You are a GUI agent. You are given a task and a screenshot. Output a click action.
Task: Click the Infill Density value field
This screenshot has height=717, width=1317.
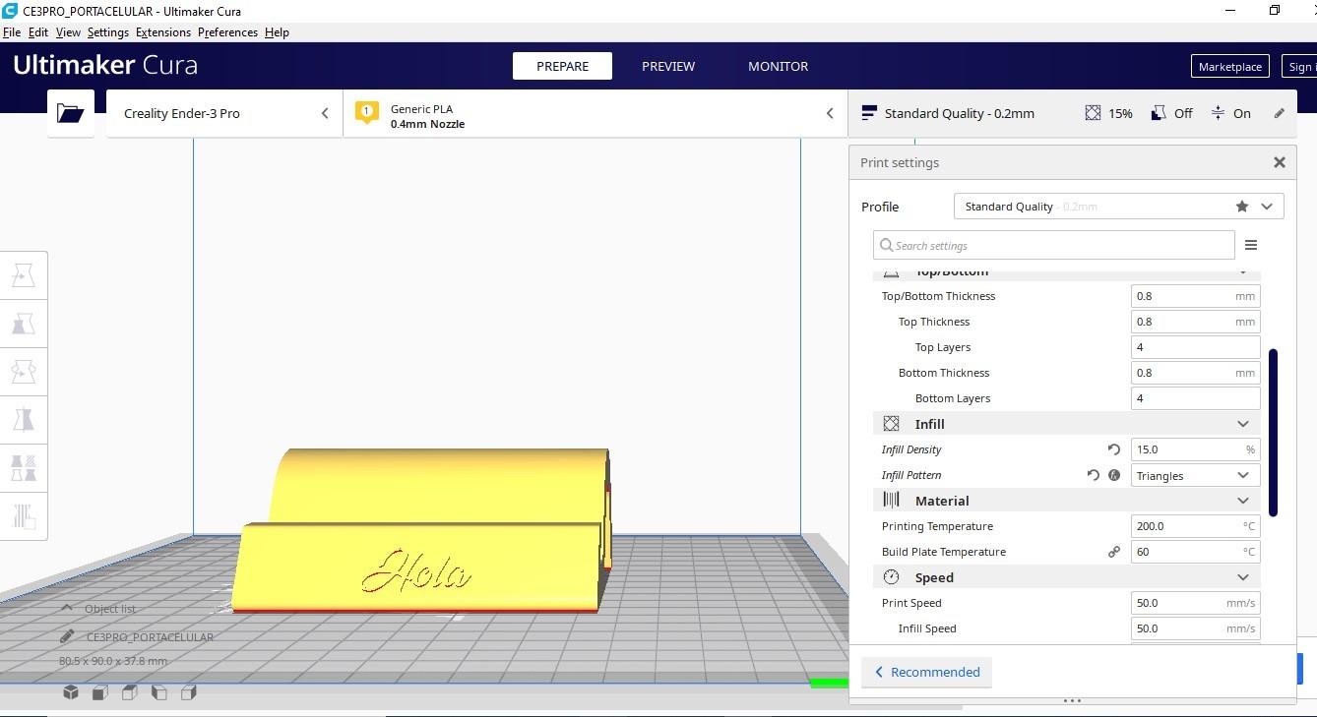1195,449
